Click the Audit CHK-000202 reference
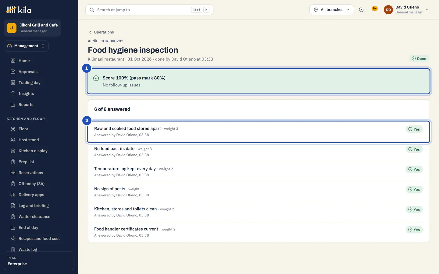 coord(105,41)
